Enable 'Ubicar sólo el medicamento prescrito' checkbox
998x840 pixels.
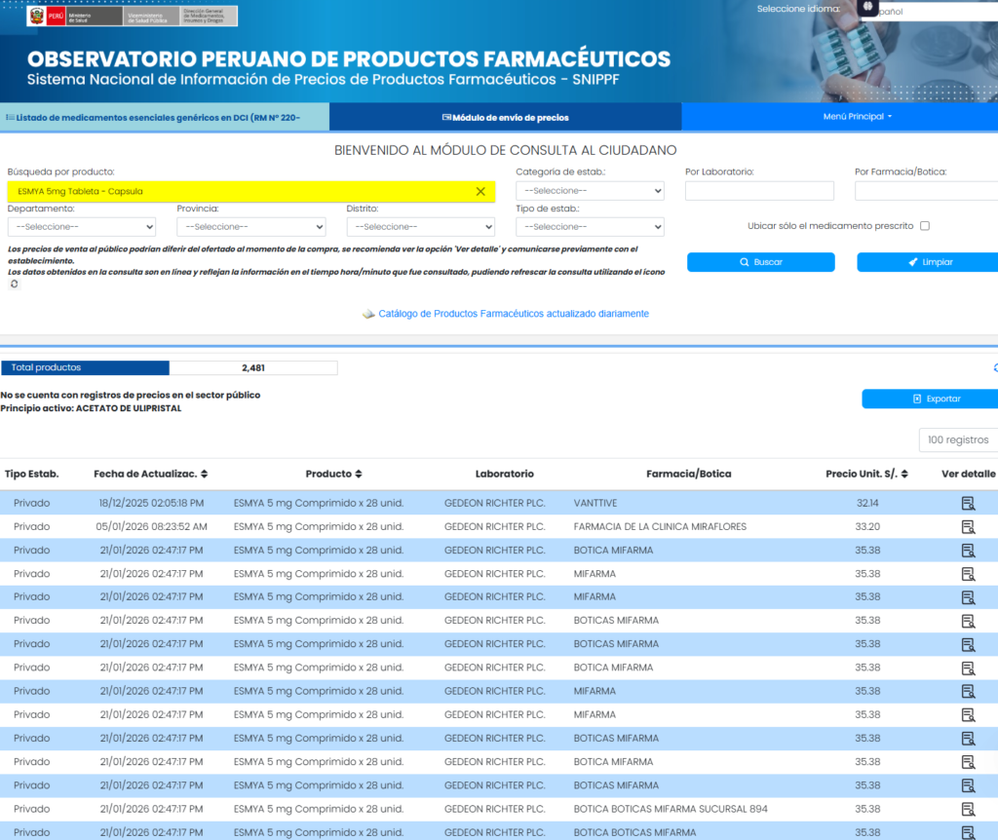(925, 226)
